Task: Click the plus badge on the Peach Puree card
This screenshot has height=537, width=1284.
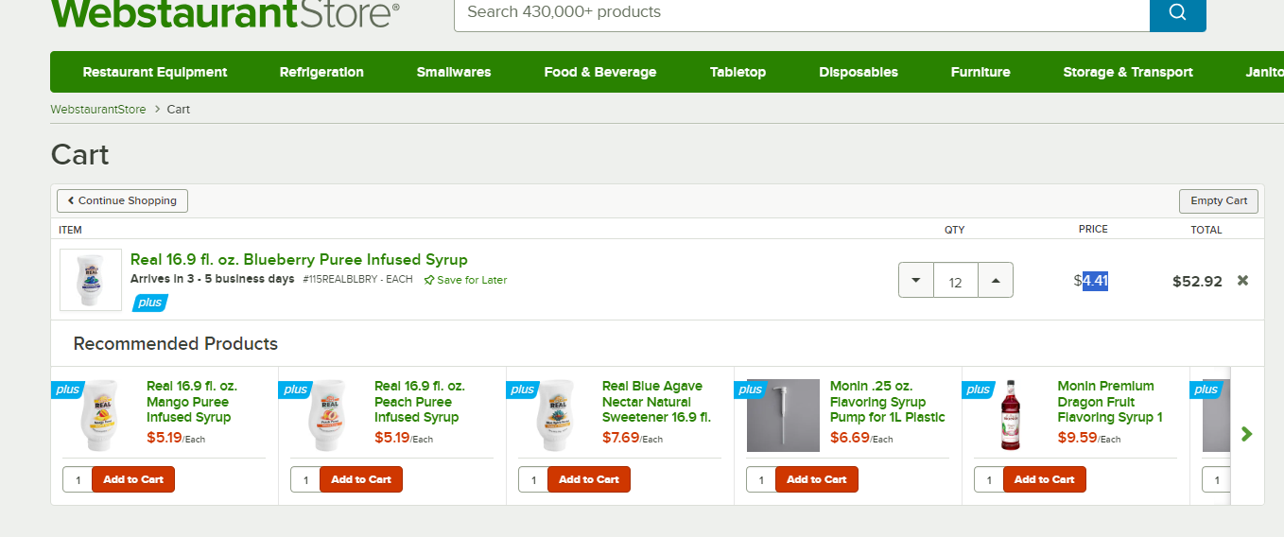Action: (x=295, y=390)
